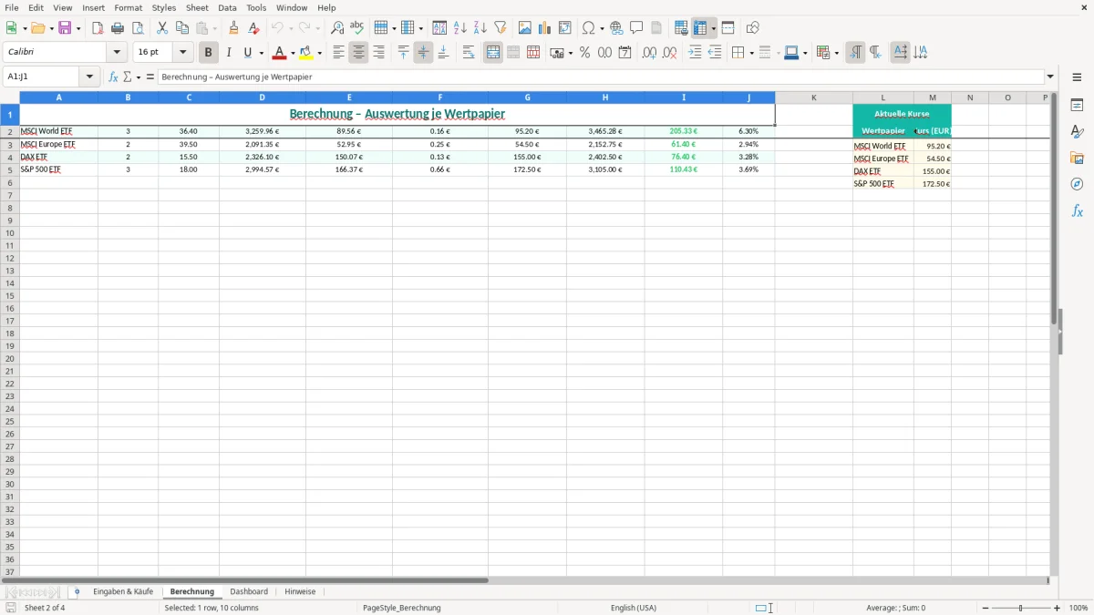The height and width of the screenshot is (615, 1094).
Task: Click into the formula input line
Action: coord(600,77)
